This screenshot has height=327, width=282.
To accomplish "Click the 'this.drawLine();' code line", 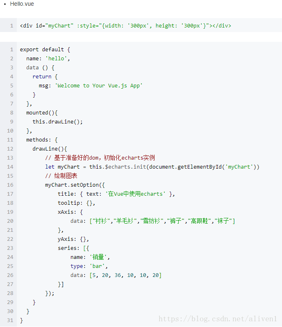I will [x=57, y=122].
